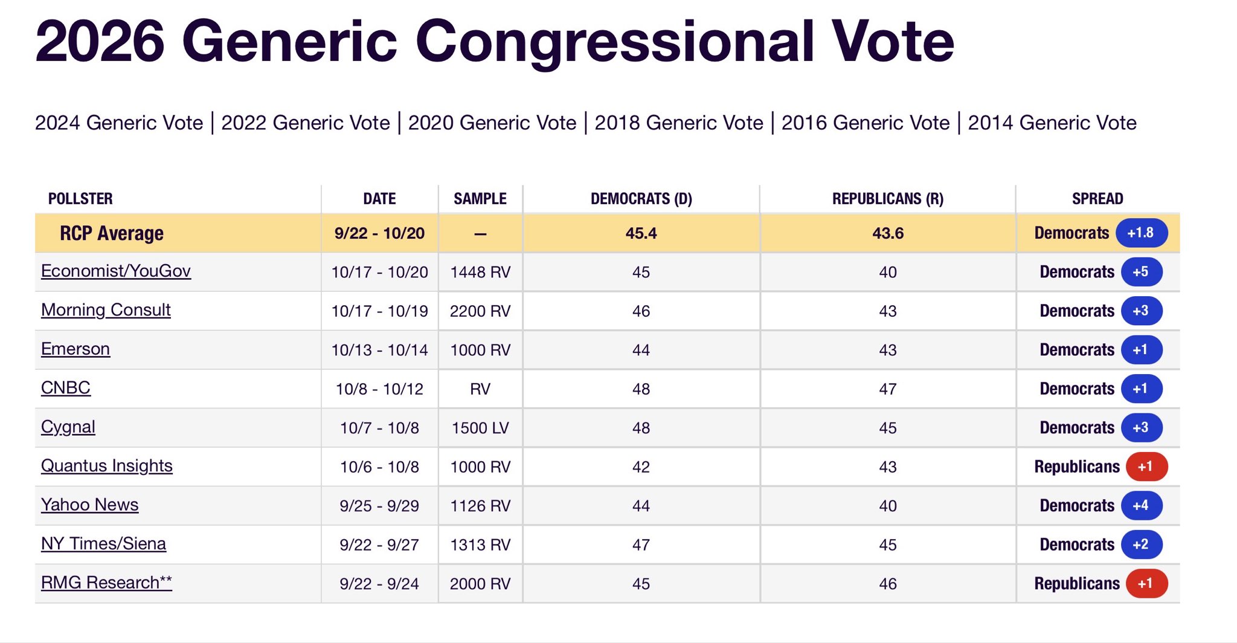Image resolution: width=1237 pixels, height=643 pixels.
Task: Open the CNBC poll link
Action: (x=65, y=387)
